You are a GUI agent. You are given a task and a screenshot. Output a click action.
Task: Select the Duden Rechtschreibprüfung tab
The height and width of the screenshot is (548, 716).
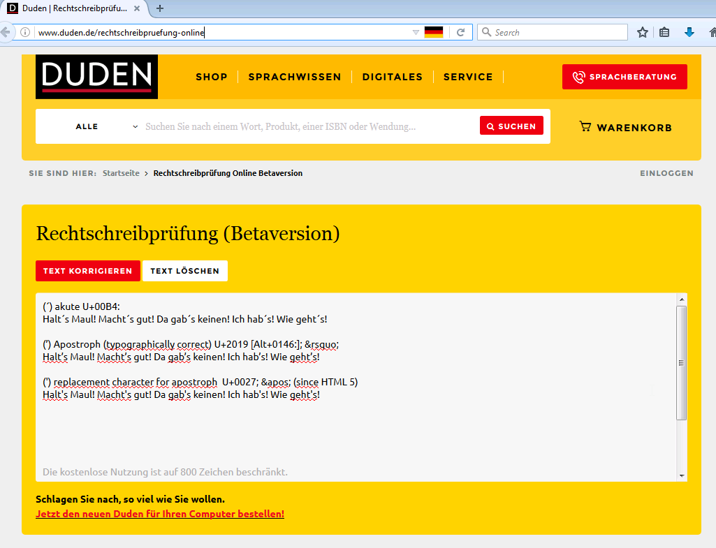(x=75, y=8)
